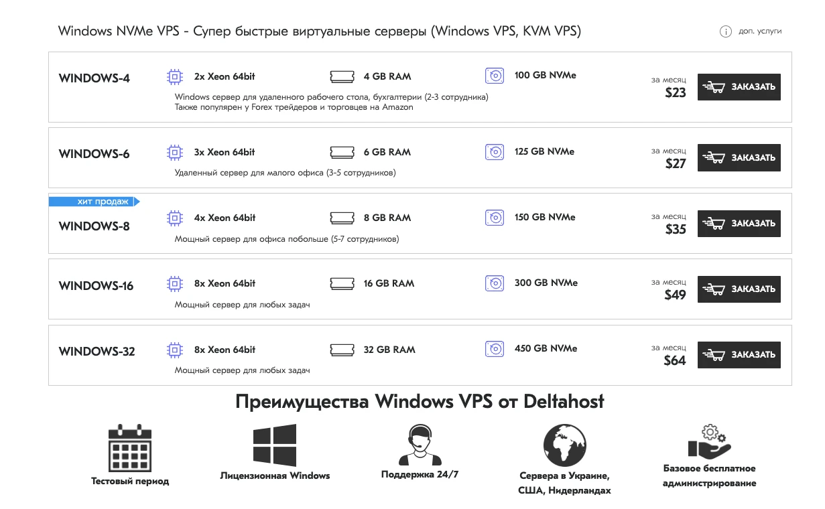This screenshot has height=509, width=825.
Task: Click the RAM icon in WINDOWS-6 row
Action: tap(342, 153)
